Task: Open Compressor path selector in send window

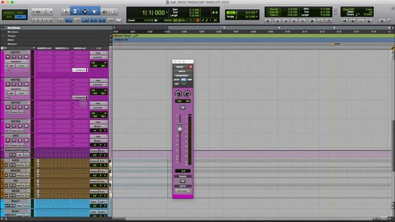Action: [183, 75]
